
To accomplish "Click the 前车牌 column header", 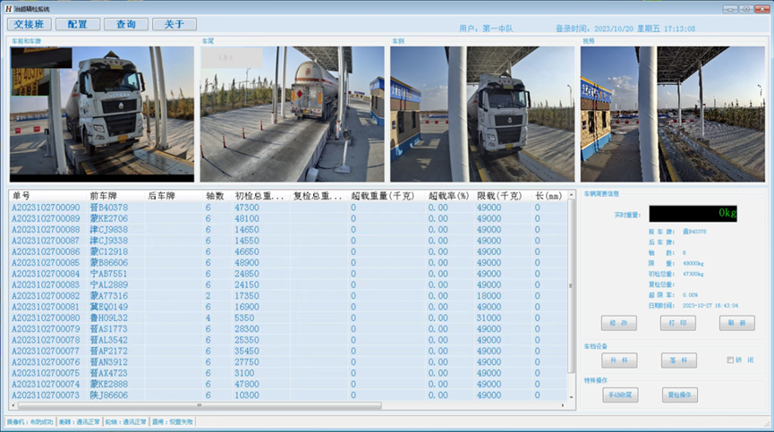I will click(106, 195).
